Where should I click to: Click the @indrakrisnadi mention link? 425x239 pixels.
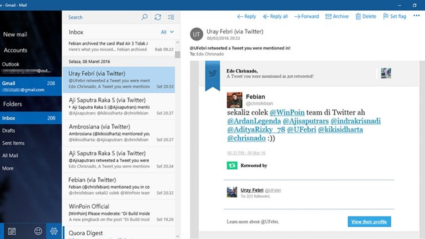tap(356, 121)
